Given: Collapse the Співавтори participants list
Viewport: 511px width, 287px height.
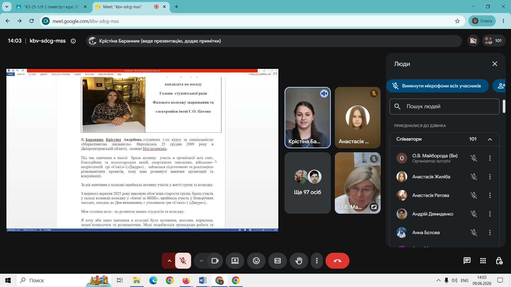Looking at the screenshot, I should click(490, 139).
